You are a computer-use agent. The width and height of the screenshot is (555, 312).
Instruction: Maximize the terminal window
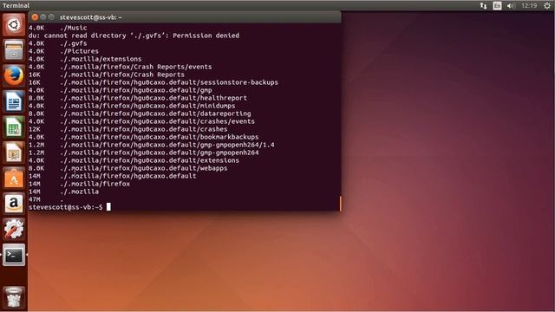52,17
